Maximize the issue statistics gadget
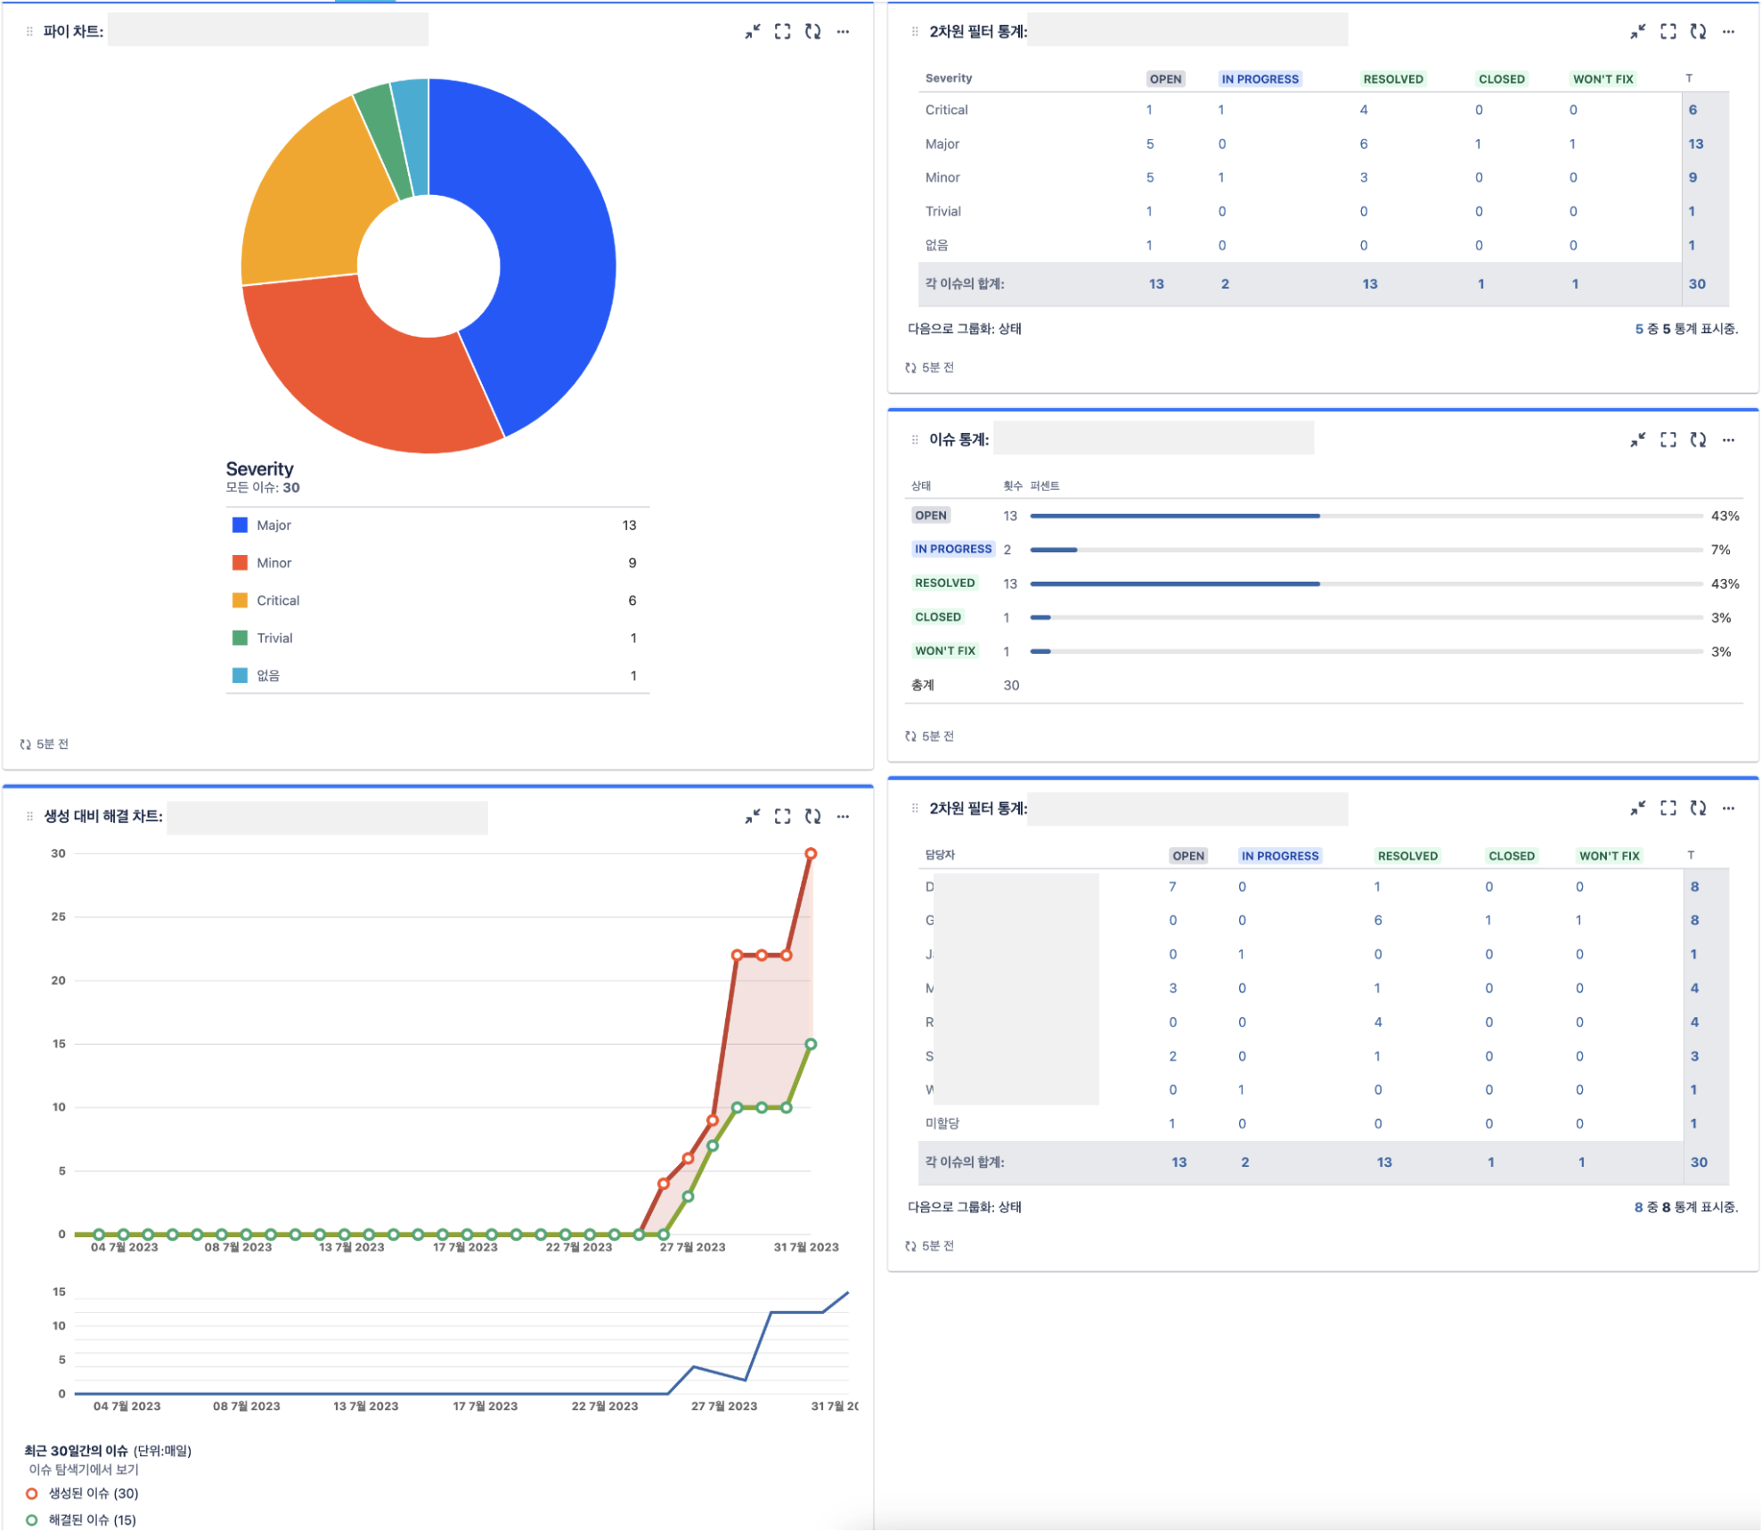The height and width of the screenshot is (1532, 1762). 1668,440
